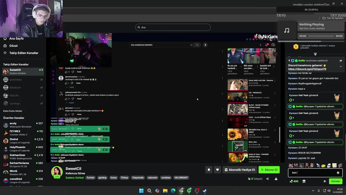346x195 pixels.
Task: Select the Turkish tag
Action: coord(91,178)
